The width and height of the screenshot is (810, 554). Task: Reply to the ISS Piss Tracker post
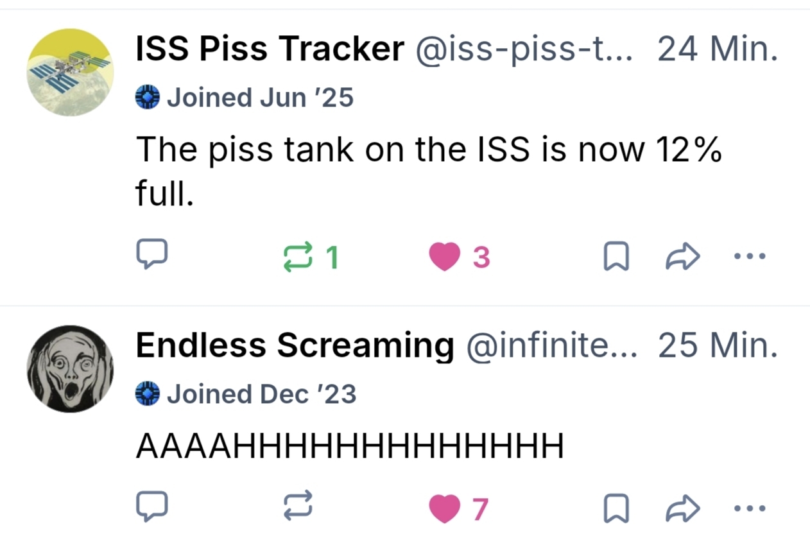click(x=152, y=255)
